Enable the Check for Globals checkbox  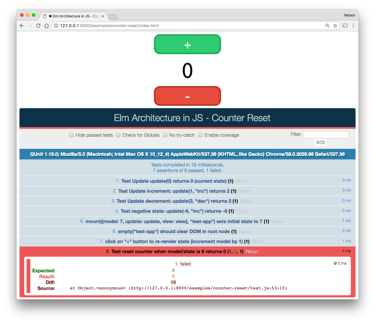coord(118,135)
